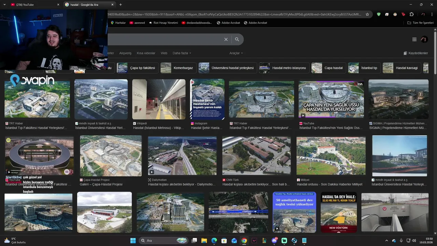This screenshot has height=246, width=437.
Task: Select the Capa hasdal chip
Action: tap(328, 68)
